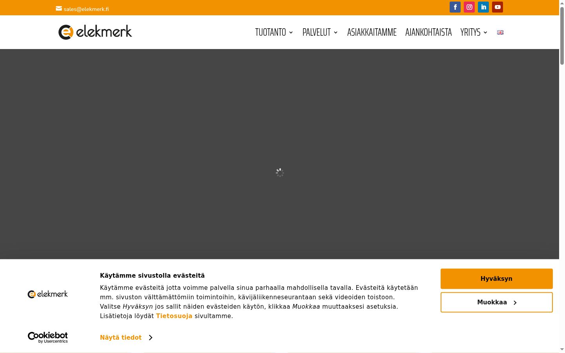The height and width of the screenshot is (353, 565).
Task: Click the envelope icon beside the sales email
Action: tap(59, 8)
